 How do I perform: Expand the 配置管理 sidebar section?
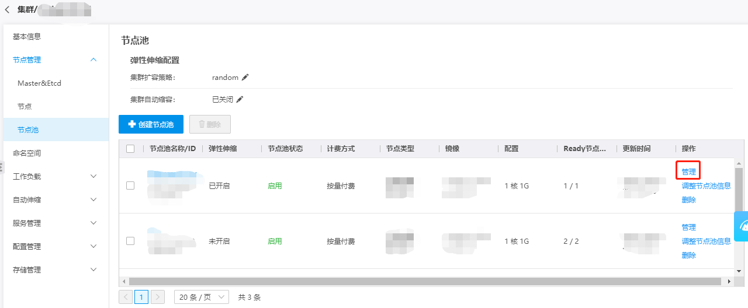tap(93, 246)
